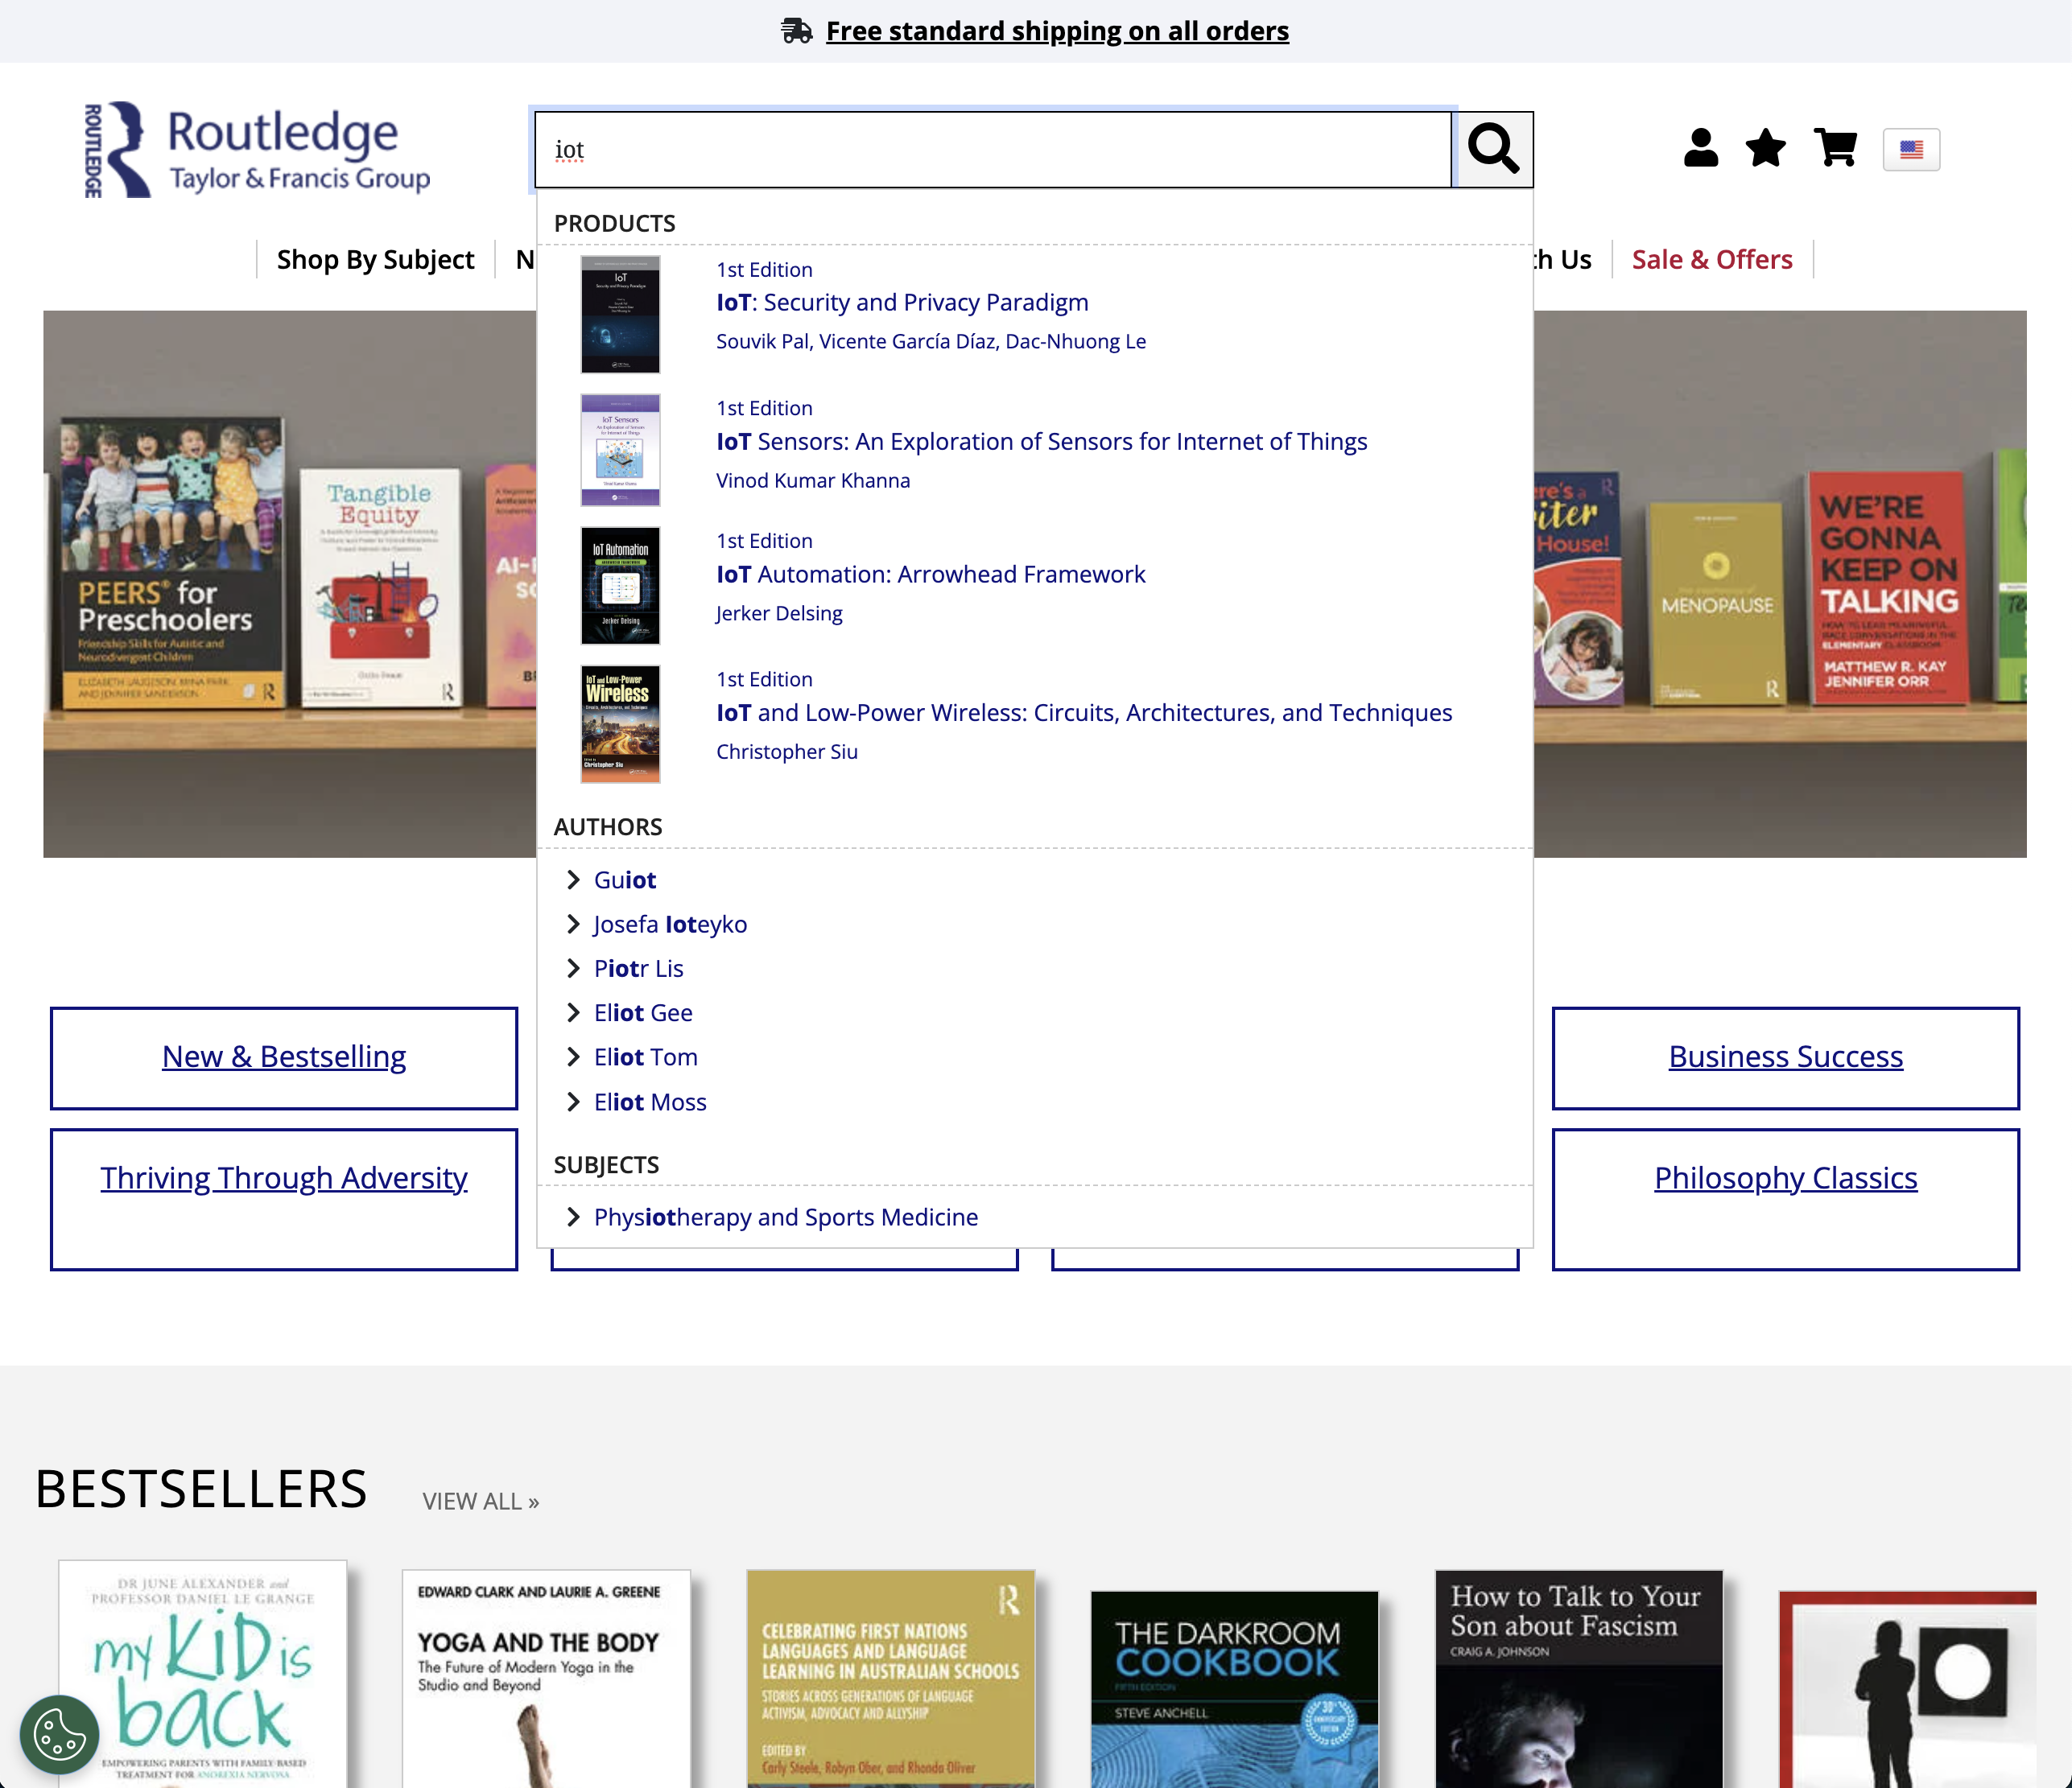2072x1788 pixels.
Task: Click VIEW ALL next to Bestsellers
Action: [x=479, y=1500]
